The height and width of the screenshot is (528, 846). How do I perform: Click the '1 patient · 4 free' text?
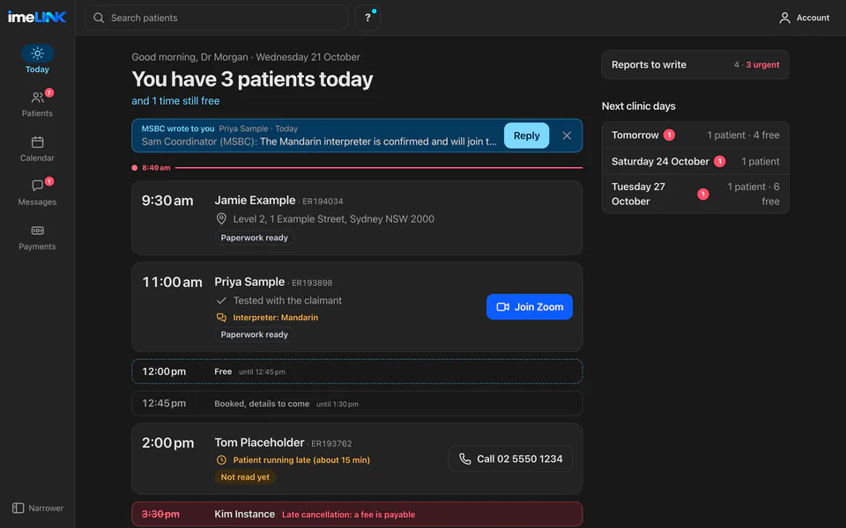tap(743, 136)
